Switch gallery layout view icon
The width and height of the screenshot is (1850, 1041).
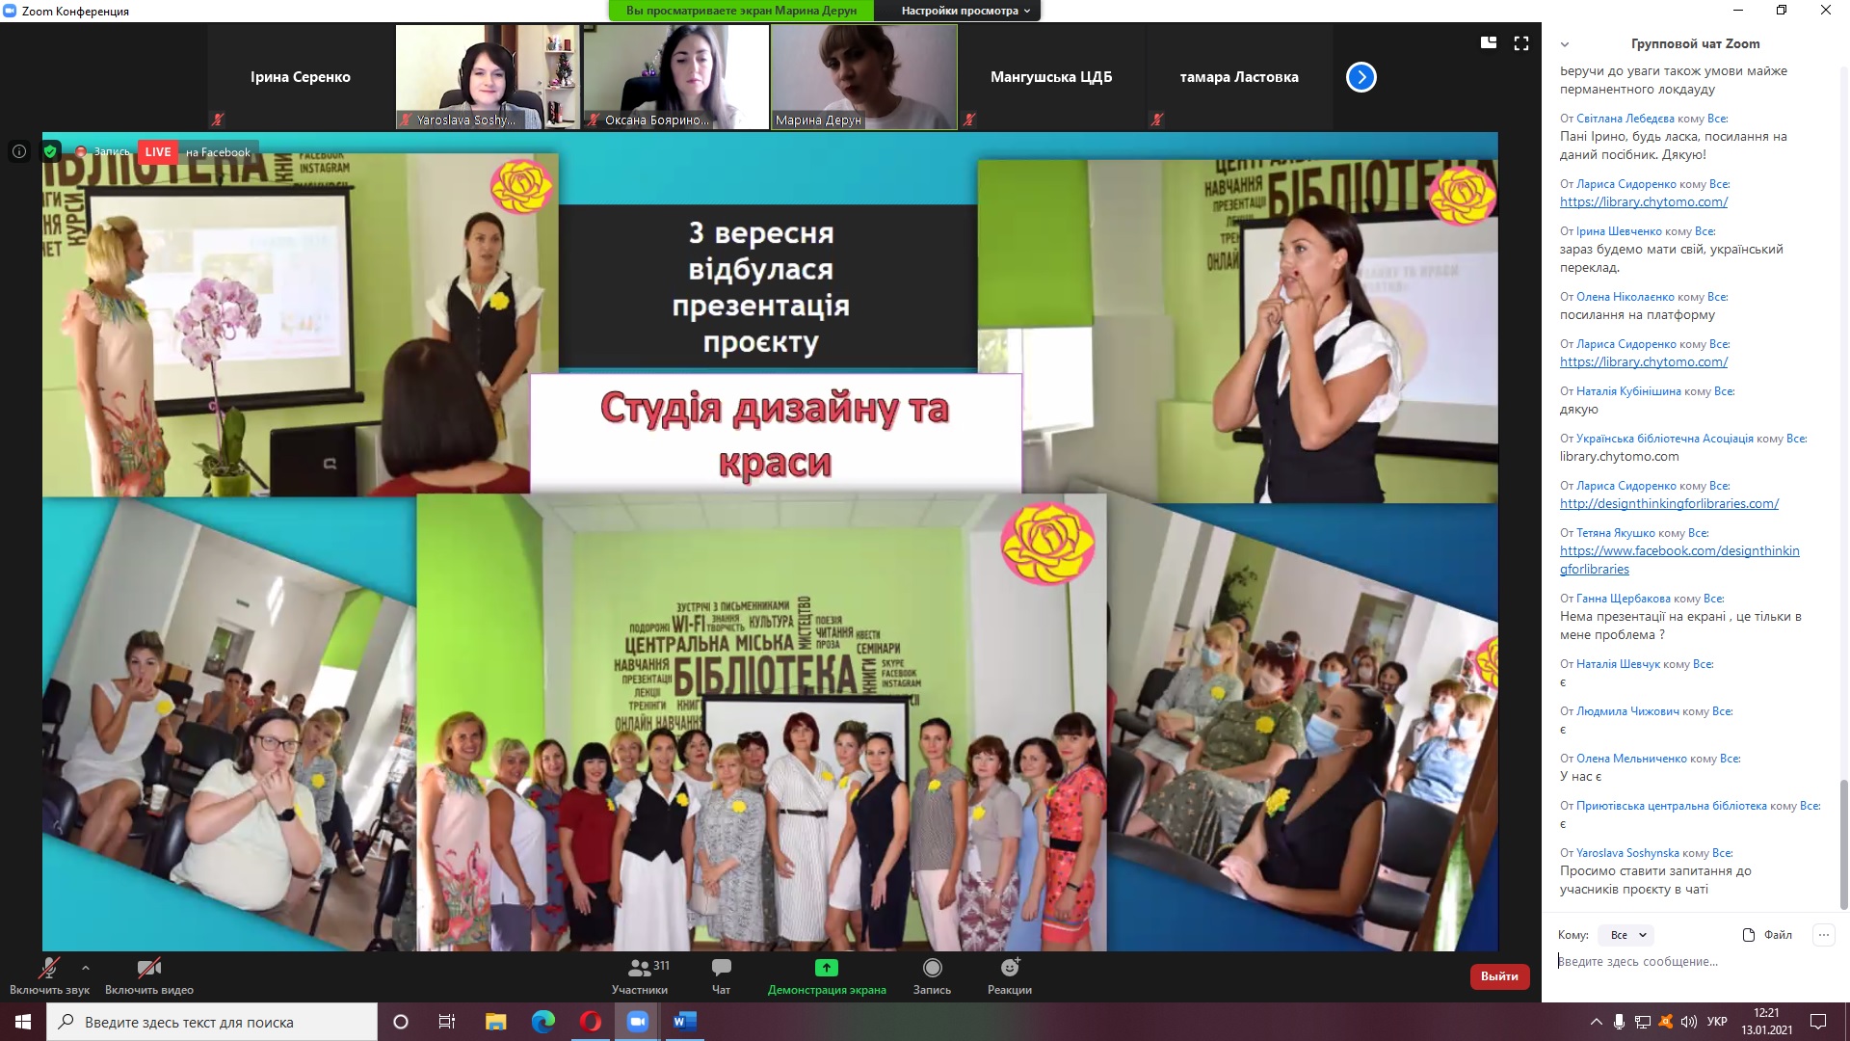[x=1489, y=42]
